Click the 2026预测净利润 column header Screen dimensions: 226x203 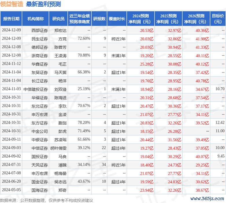click(x=196, y=19)
